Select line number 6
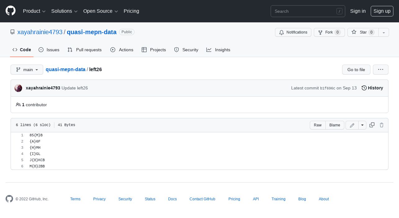The height and width of the screenshot is (218, 399). point(22,166)
